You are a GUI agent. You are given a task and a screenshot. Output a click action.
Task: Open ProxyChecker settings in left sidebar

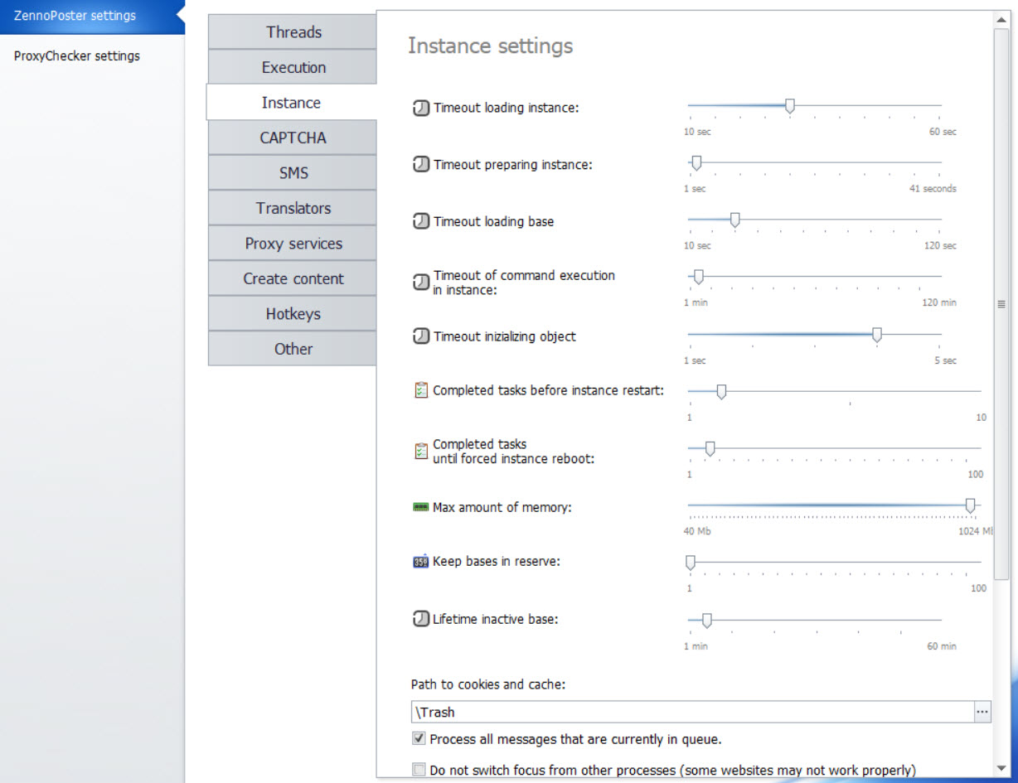77,56
